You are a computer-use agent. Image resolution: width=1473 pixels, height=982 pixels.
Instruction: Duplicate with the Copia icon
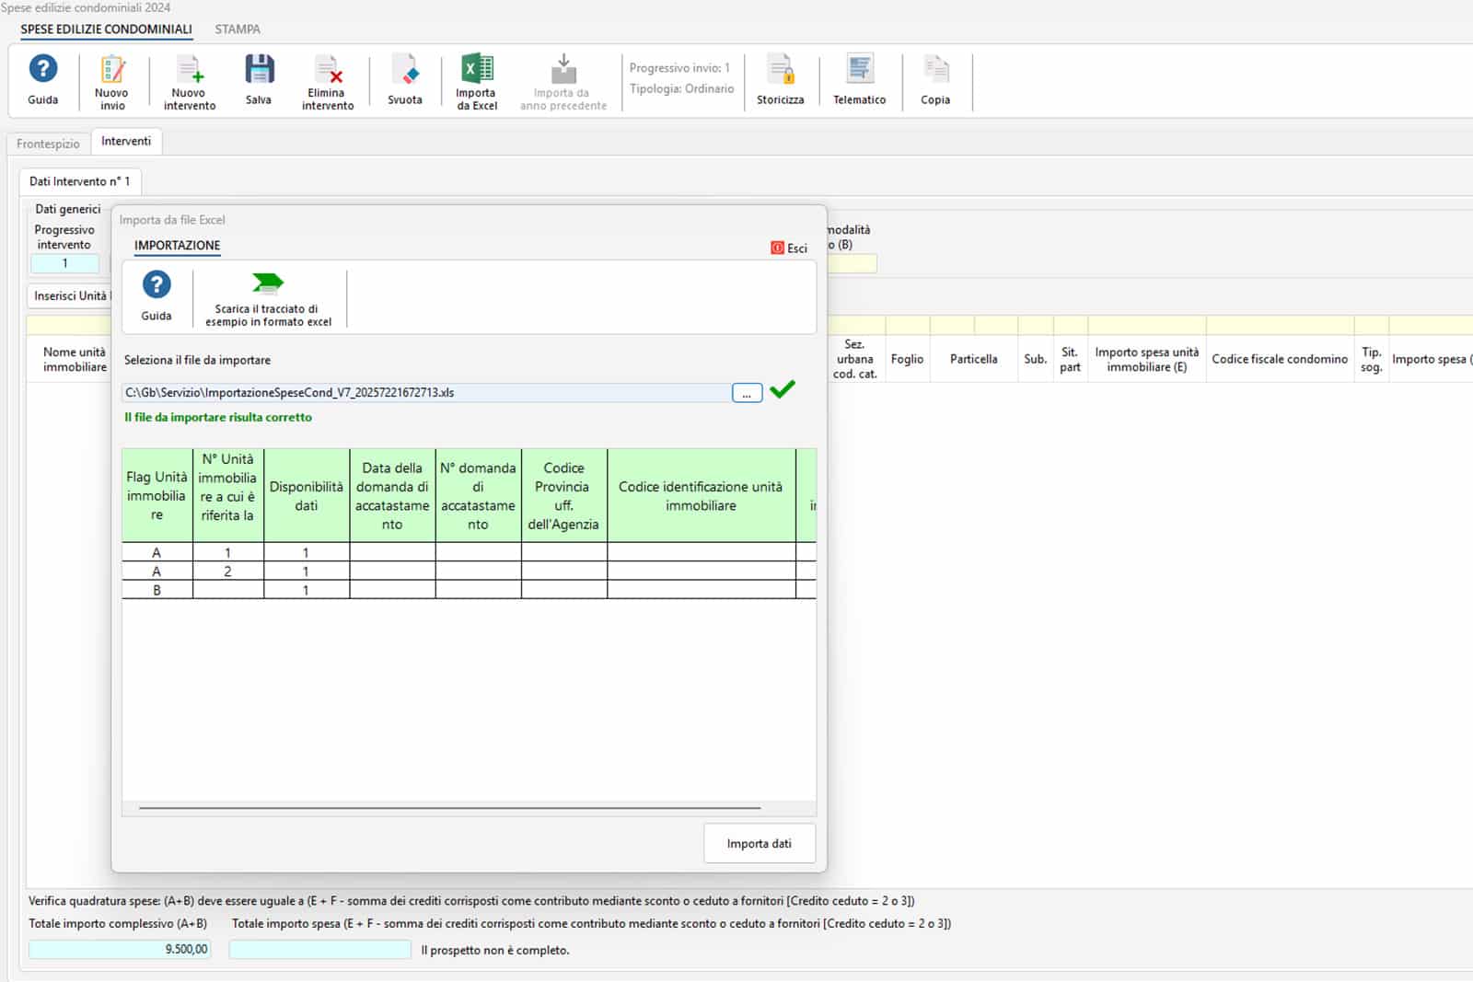(x=936, y=81)
